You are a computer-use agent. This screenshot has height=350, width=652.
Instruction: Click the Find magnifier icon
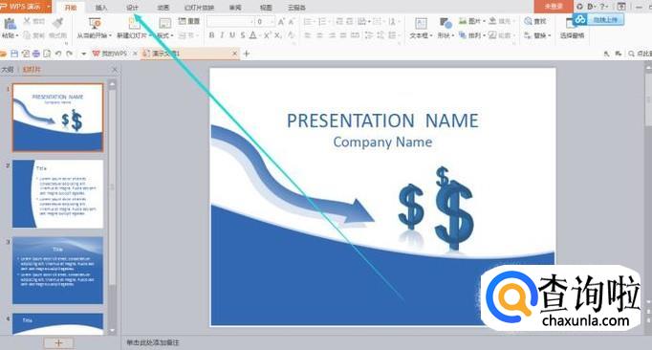coord(528,21)
